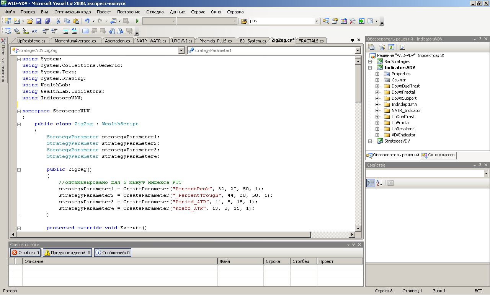Open the Отладка menu
This screenshot has height=295, width=490.
pyautogui.click(x=155, y=12)
